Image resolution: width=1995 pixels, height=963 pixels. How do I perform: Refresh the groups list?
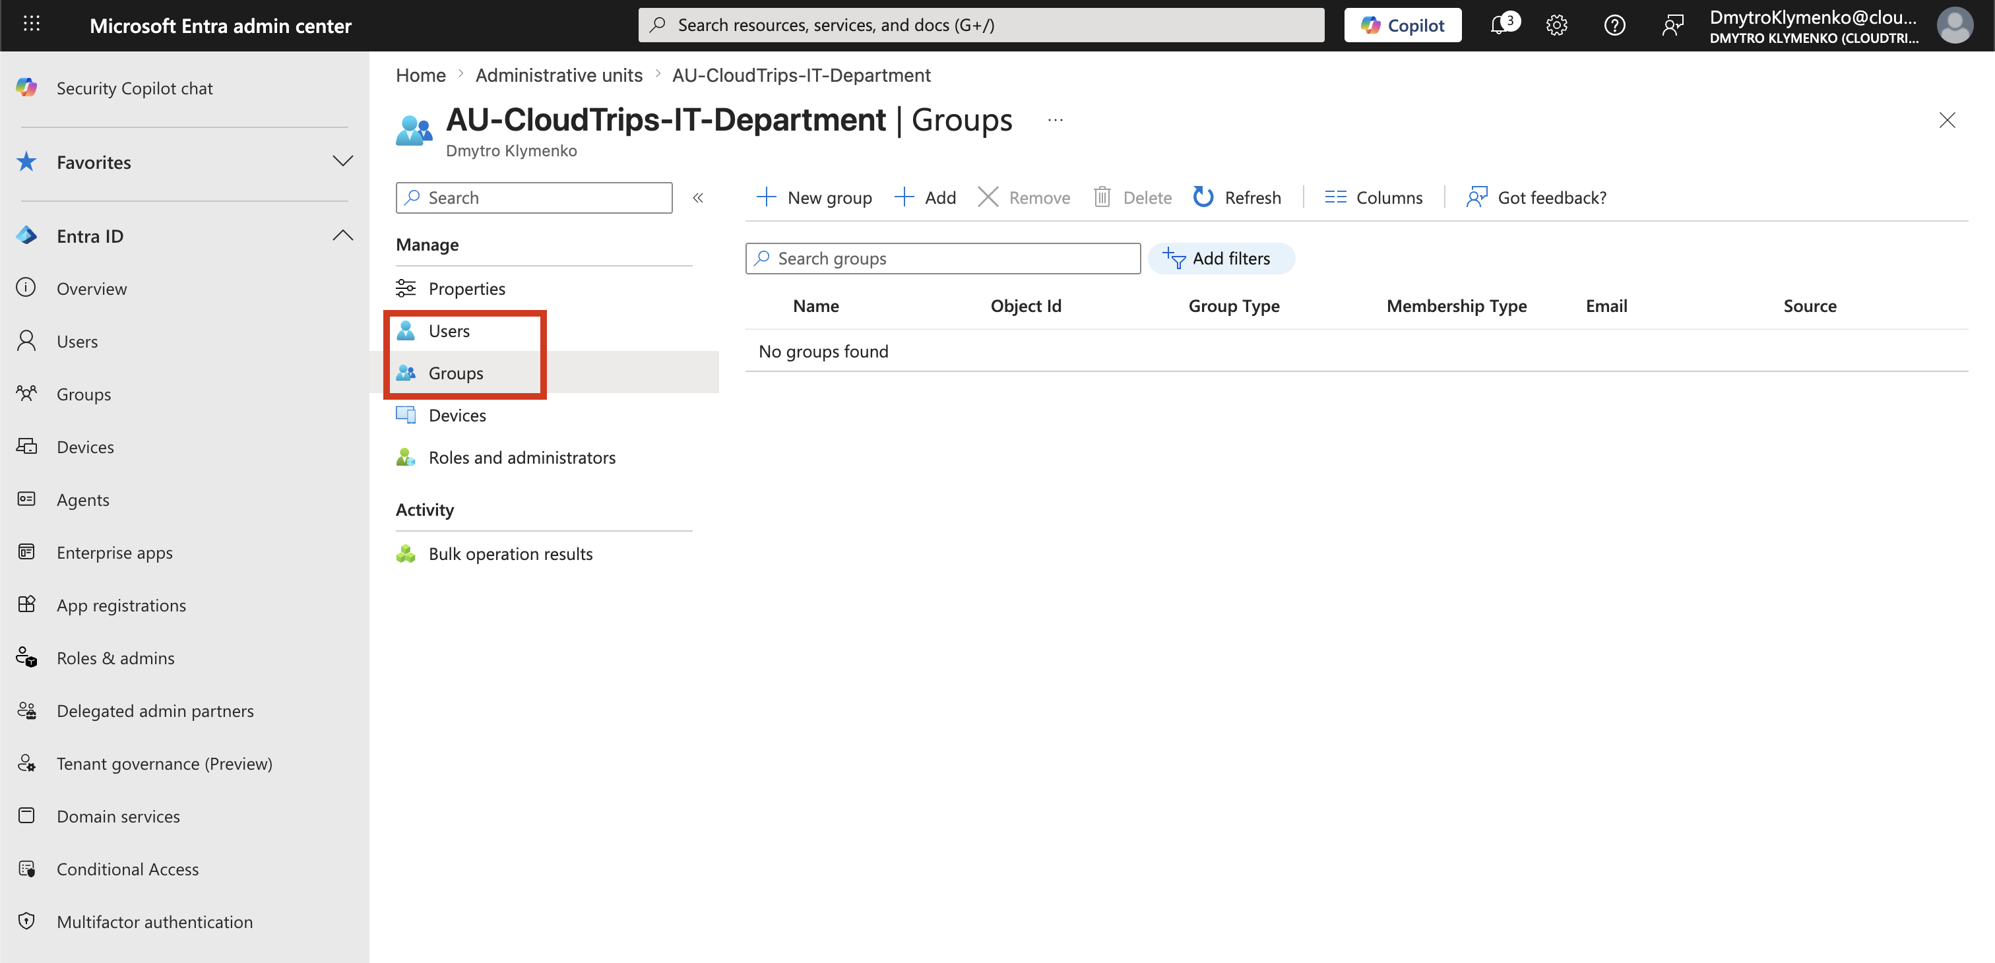pos(1237,197)
